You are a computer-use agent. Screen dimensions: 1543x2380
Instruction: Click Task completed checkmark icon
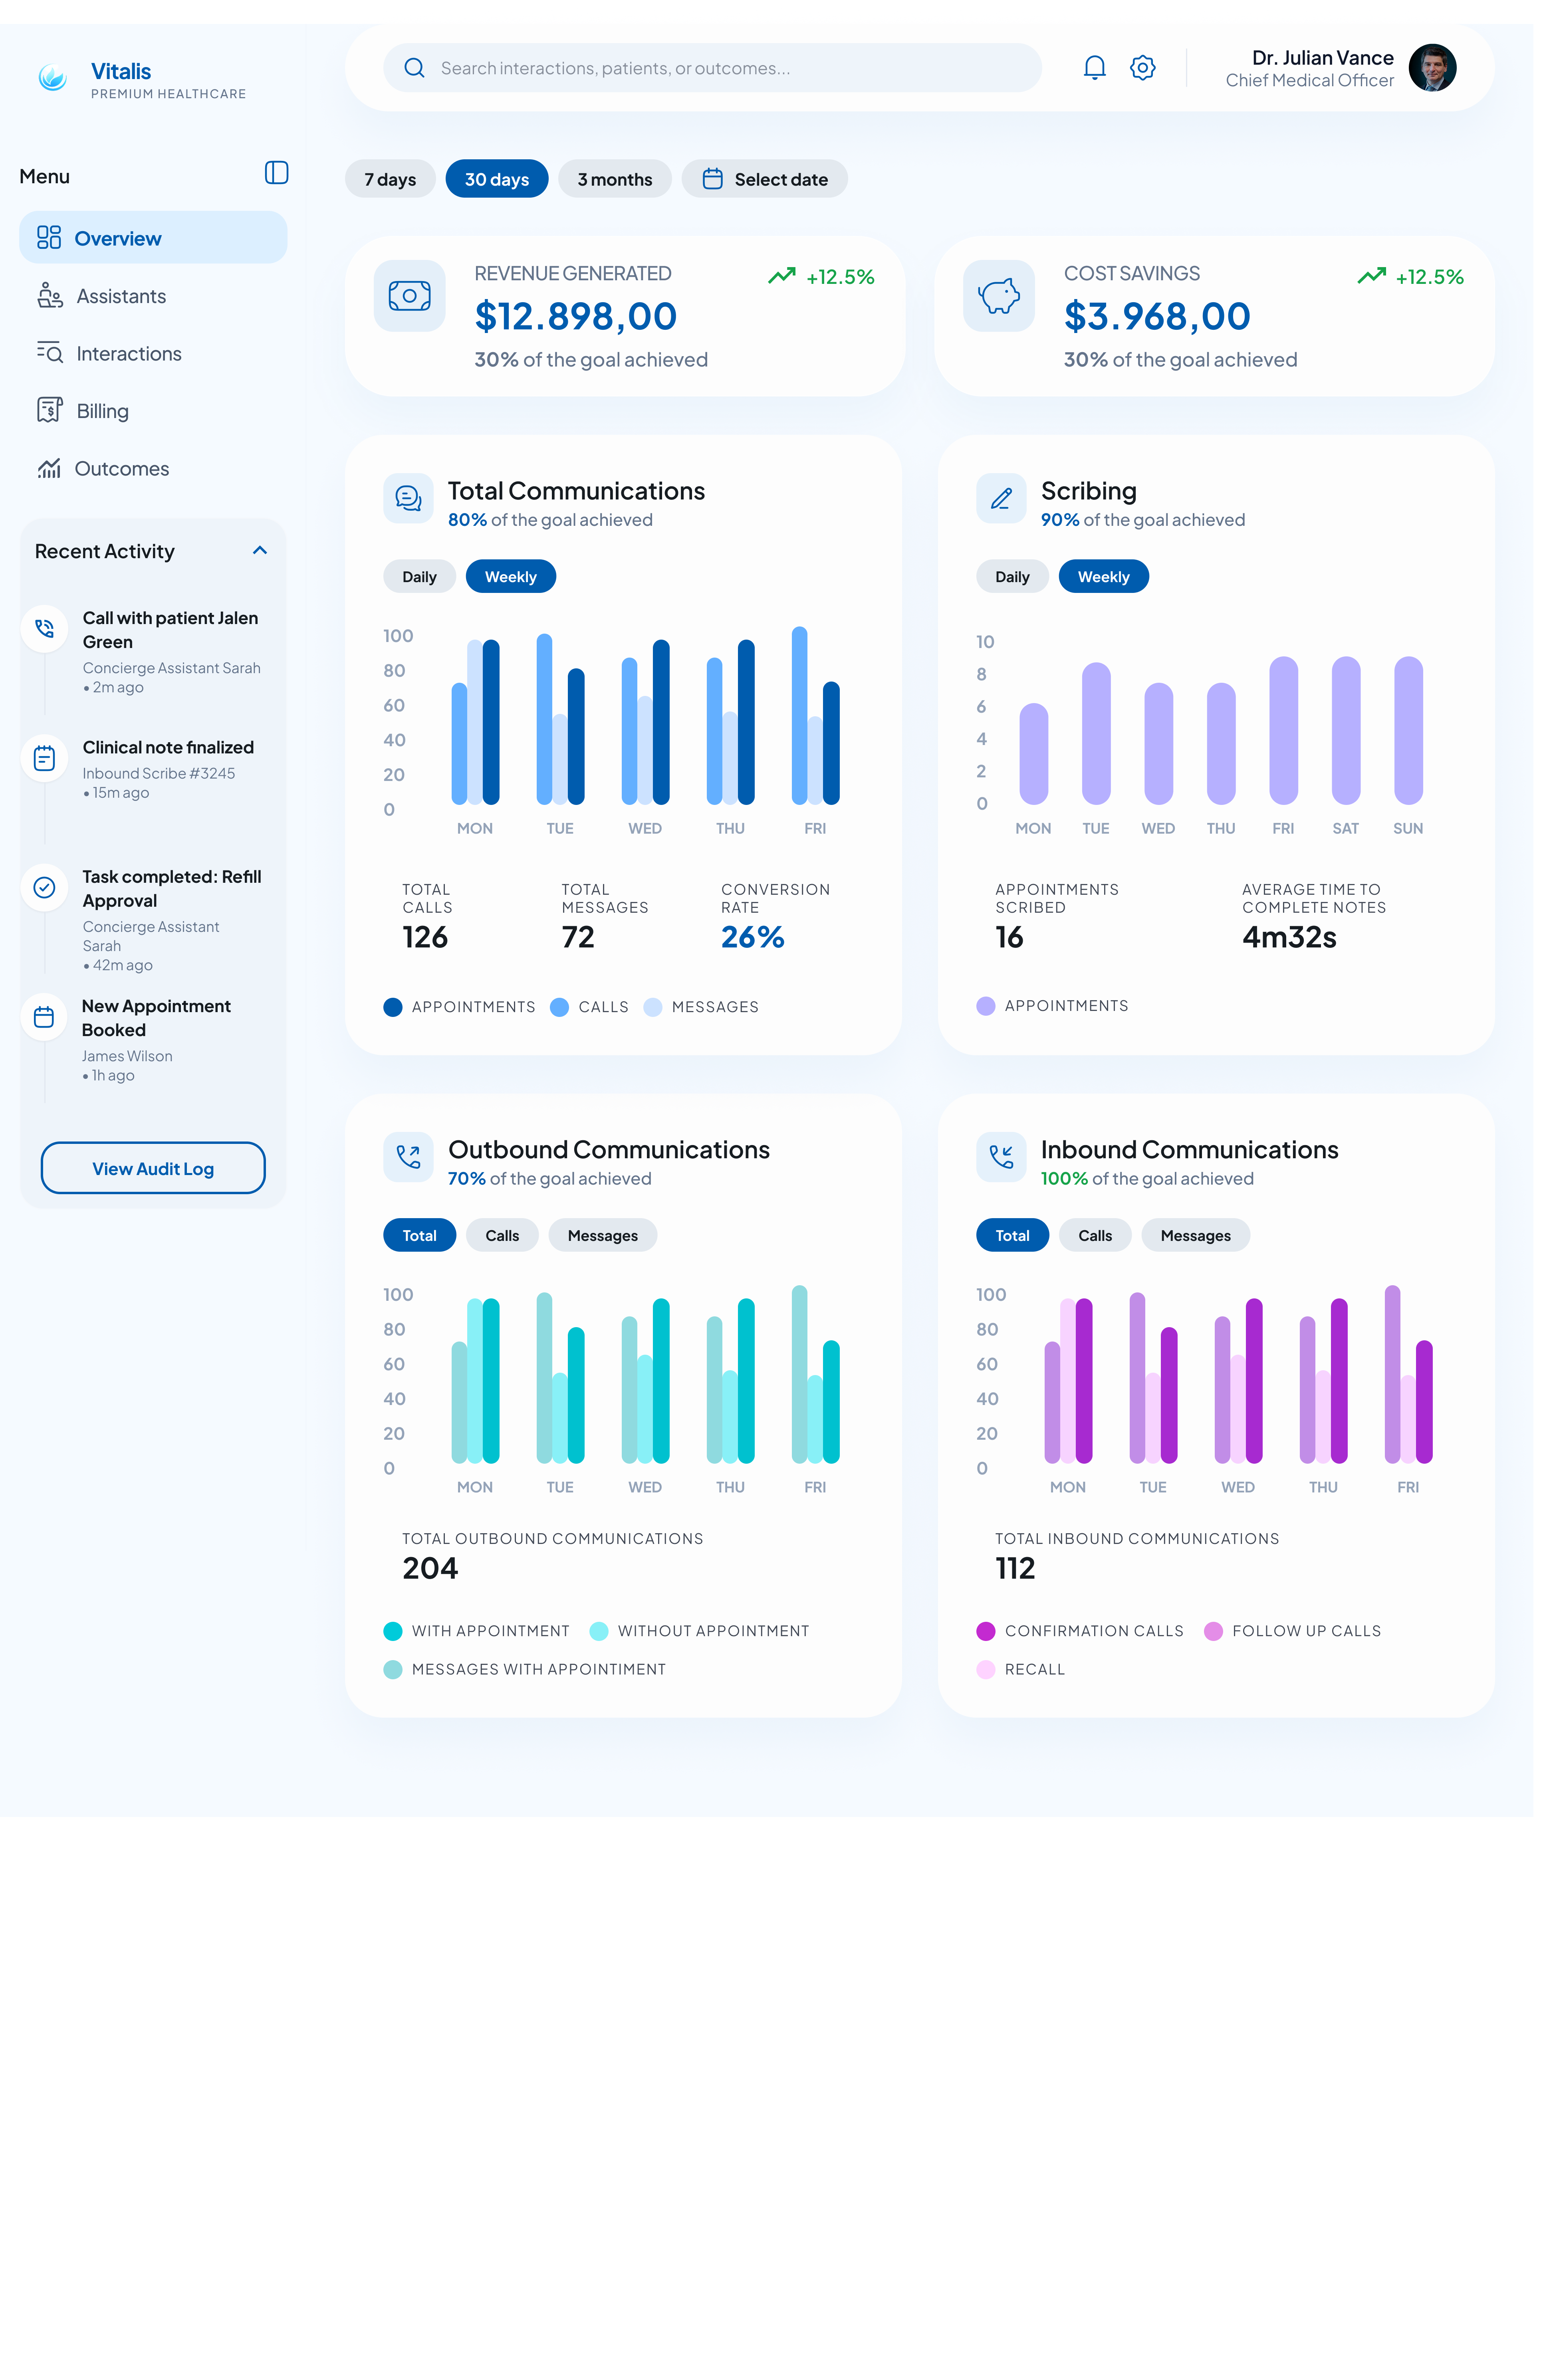[44, 887]
